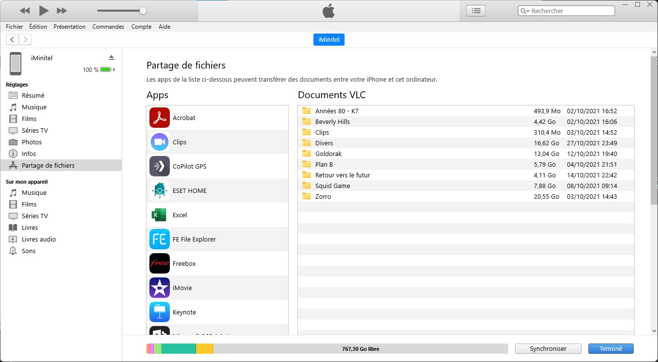Select the Squid Game folder
The height and width of the screenshot is (362, 658).
click(466, 186)
